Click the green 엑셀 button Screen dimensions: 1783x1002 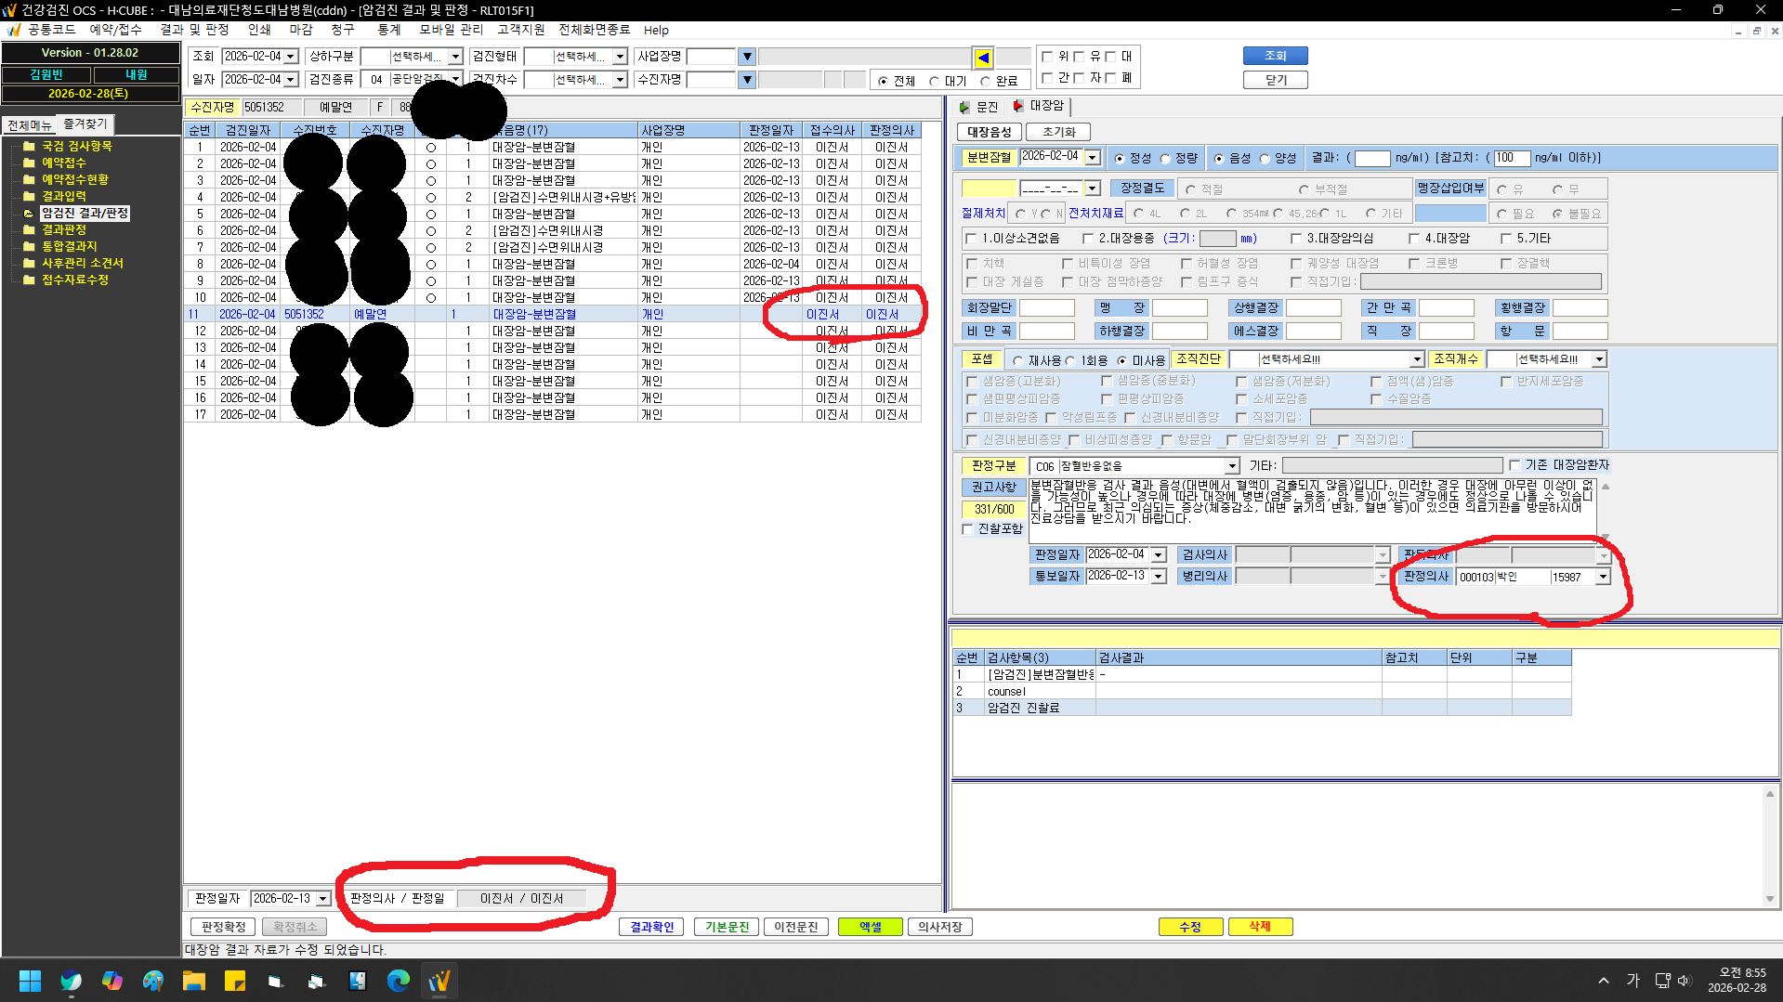coord(870,927)
